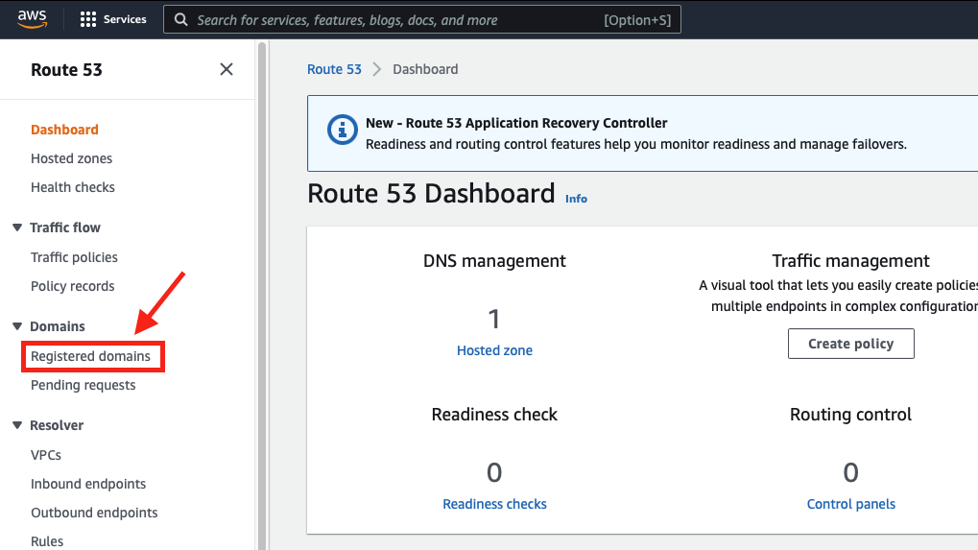
Task: Open Hosted zones in sidebar
Action: point(72,158)
